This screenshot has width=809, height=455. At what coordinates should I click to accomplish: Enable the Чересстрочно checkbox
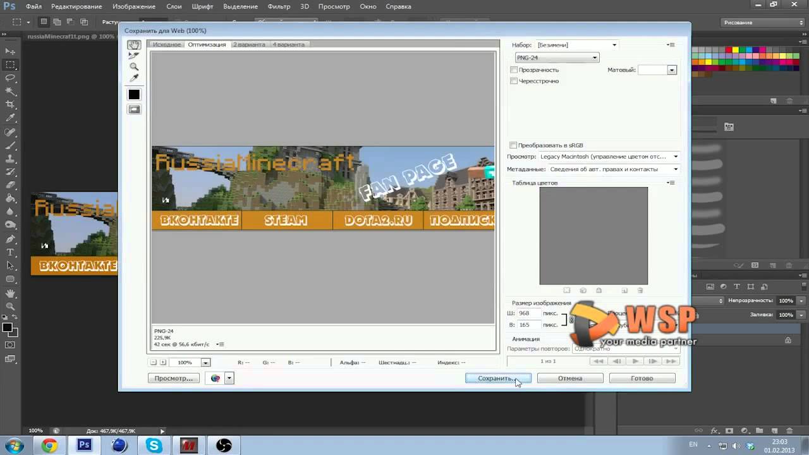[514, 81]
